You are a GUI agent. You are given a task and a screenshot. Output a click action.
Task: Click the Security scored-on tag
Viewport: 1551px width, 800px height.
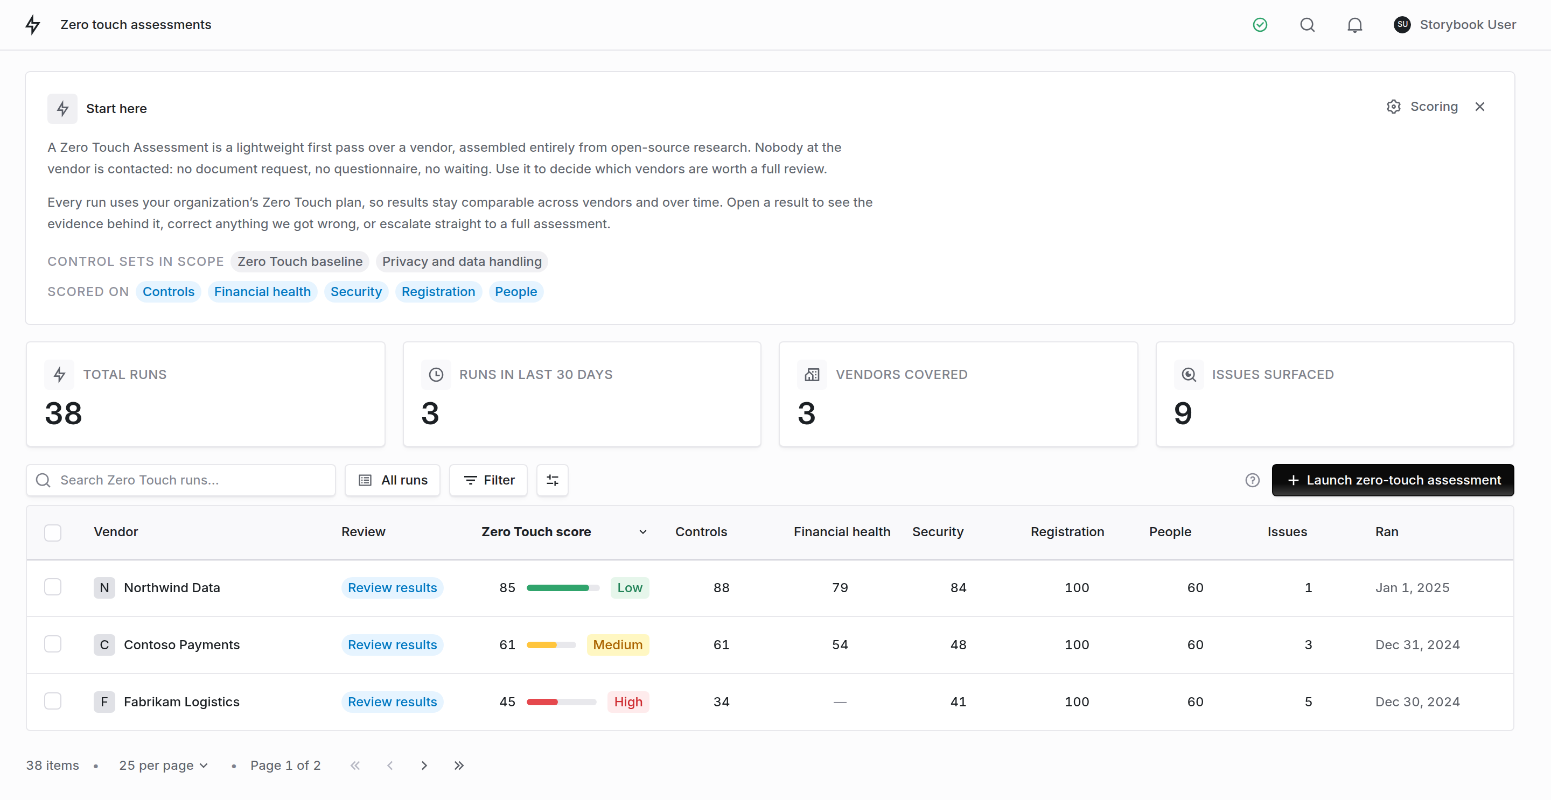coord(356,291)
